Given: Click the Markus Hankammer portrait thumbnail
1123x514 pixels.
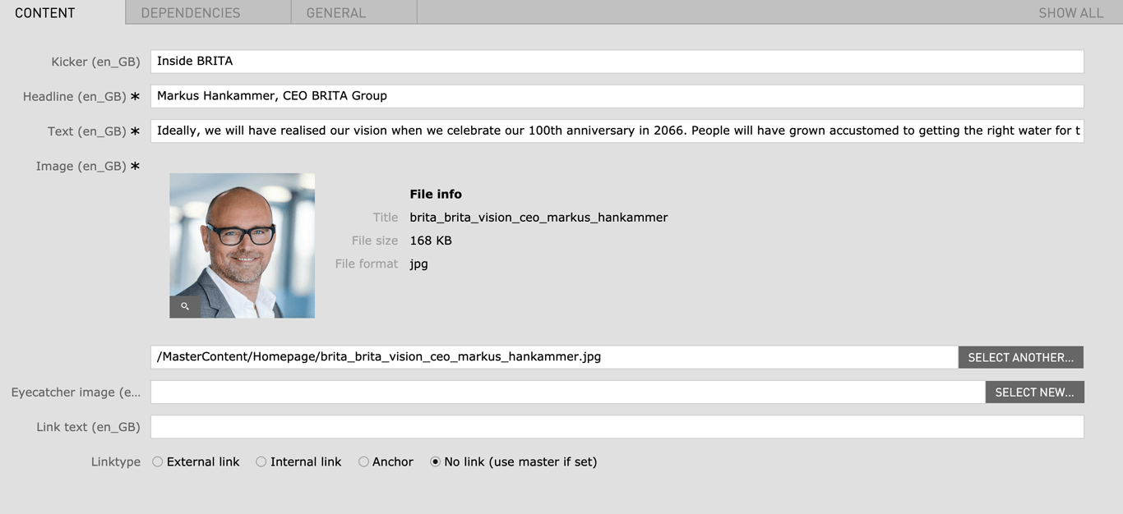Looking at the screenshot, I should pyautogui.click(x=243, y=246).
